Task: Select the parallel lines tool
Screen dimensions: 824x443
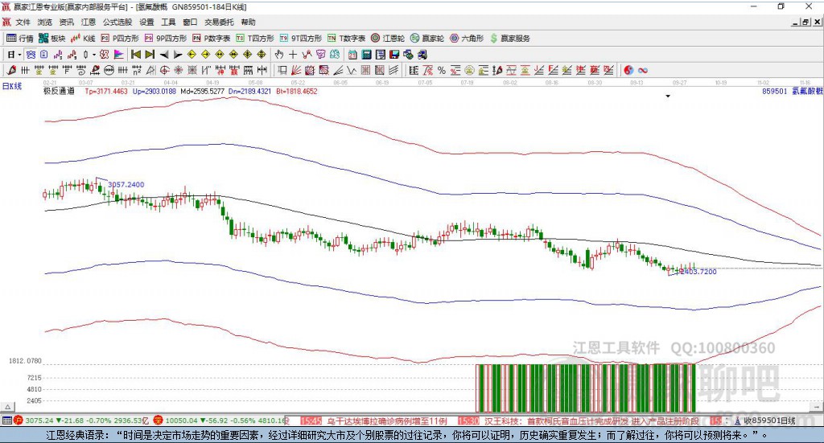Action: (x=393, y=70)
